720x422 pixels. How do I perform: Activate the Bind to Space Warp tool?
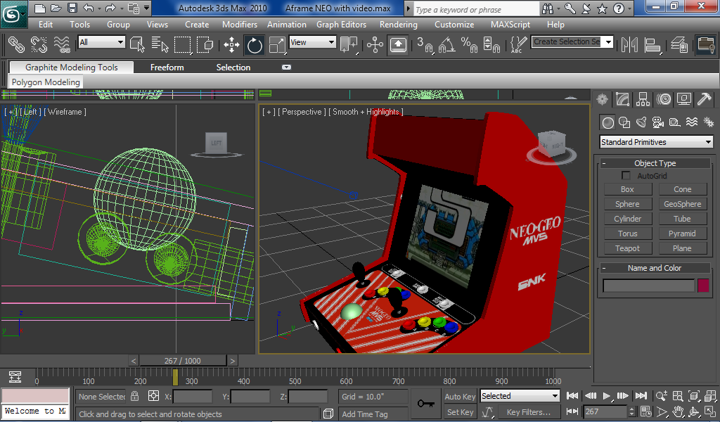tap(62, 44)
